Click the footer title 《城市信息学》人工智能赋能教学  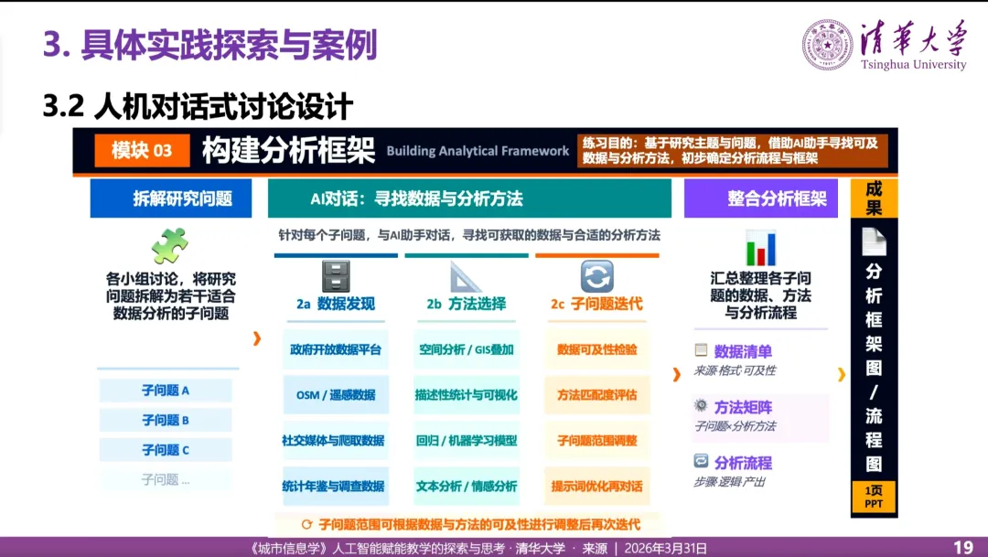(x=378, y=548)
